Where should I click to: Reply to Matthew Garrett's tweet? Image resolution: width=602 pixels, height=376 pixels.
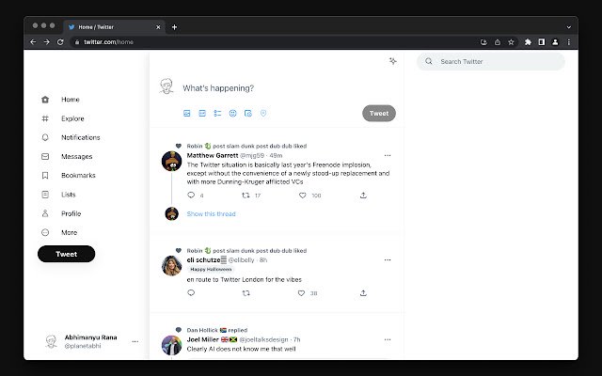pos(191,196)
